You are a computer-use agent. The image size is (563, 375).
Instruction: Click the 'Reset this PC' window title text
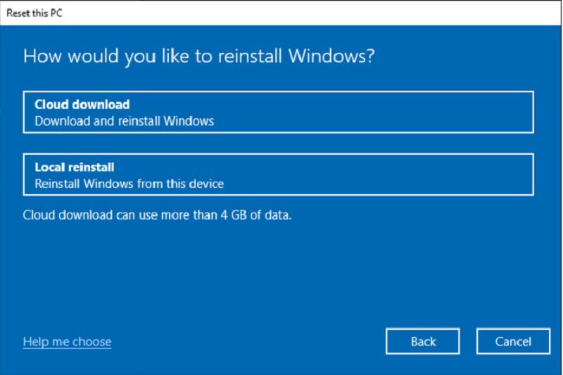34,13
